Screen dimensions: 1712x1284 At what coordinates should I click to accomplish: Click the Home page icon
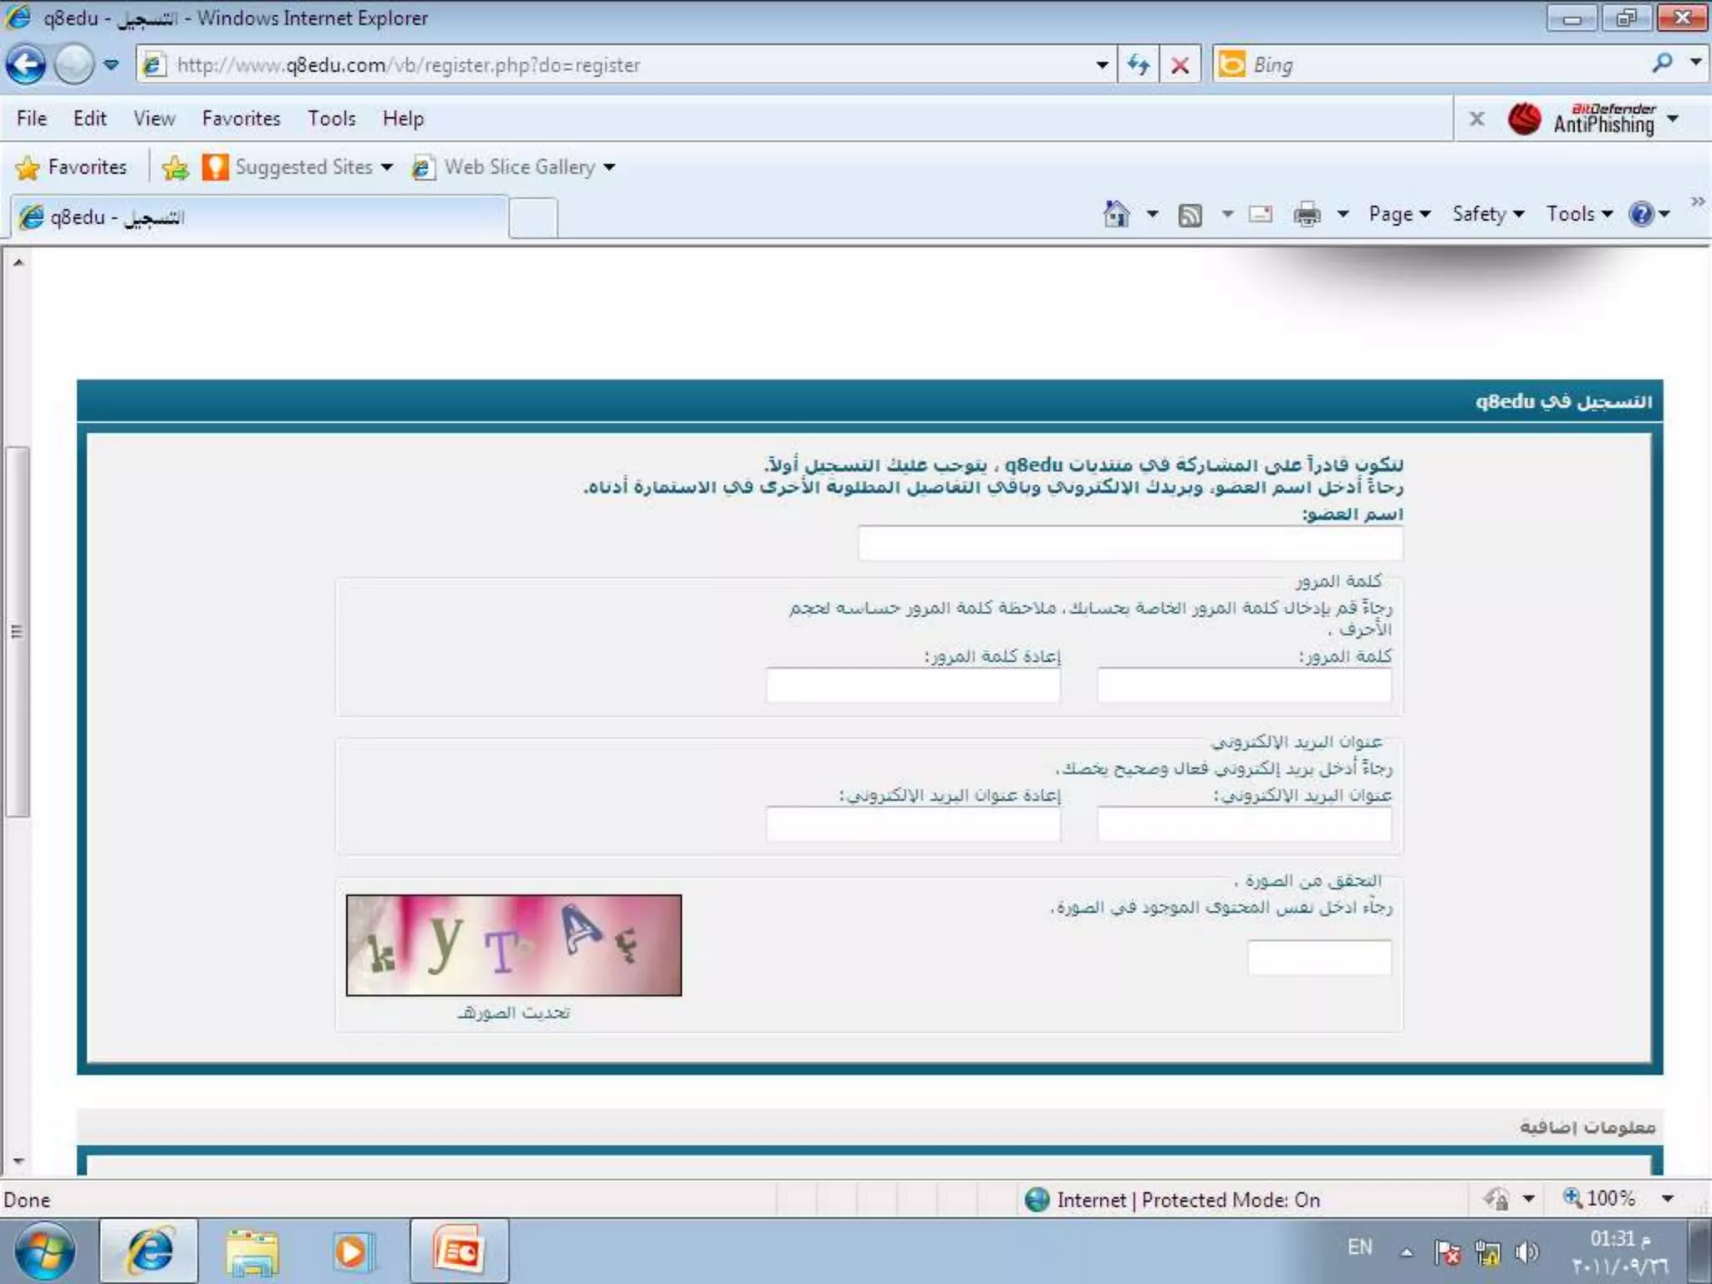coord(1116,214)
